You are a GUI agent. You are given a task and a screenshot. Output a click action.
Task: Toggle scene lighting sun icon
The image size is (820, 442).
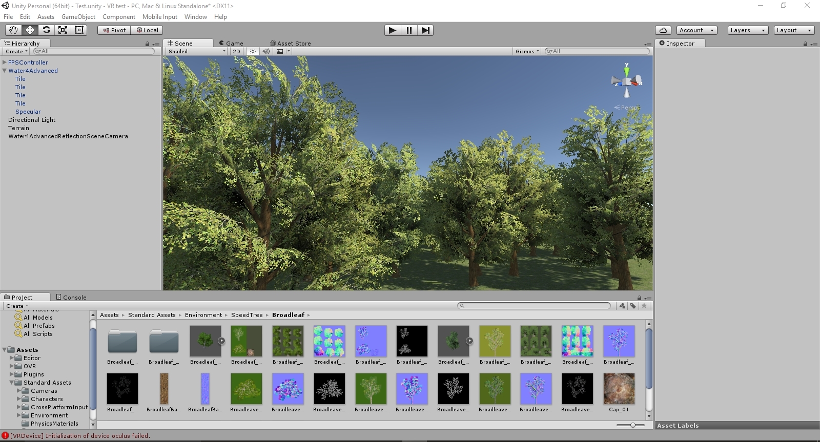pos(253,51)
